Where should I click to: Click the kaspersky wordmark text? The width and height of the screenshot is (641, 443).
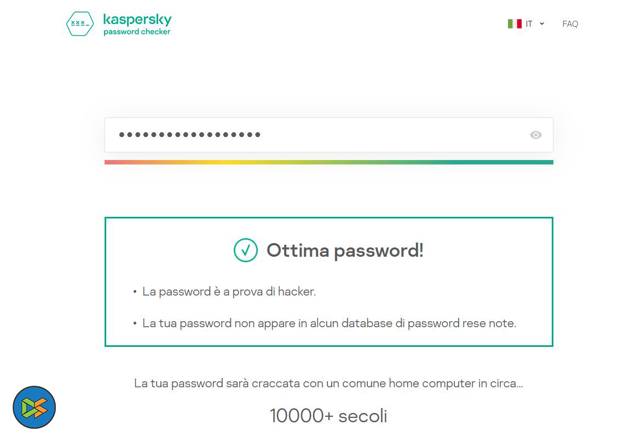(x=137, y=20)
